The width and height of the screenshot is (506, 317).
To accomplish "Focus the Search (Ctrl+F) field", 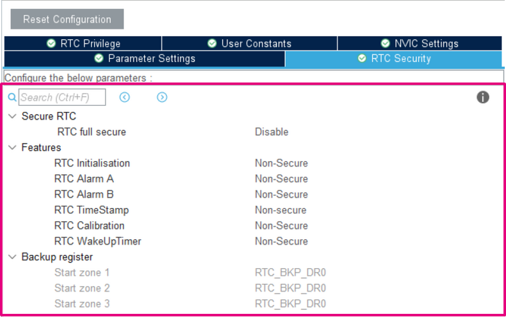I will [62, 97].
